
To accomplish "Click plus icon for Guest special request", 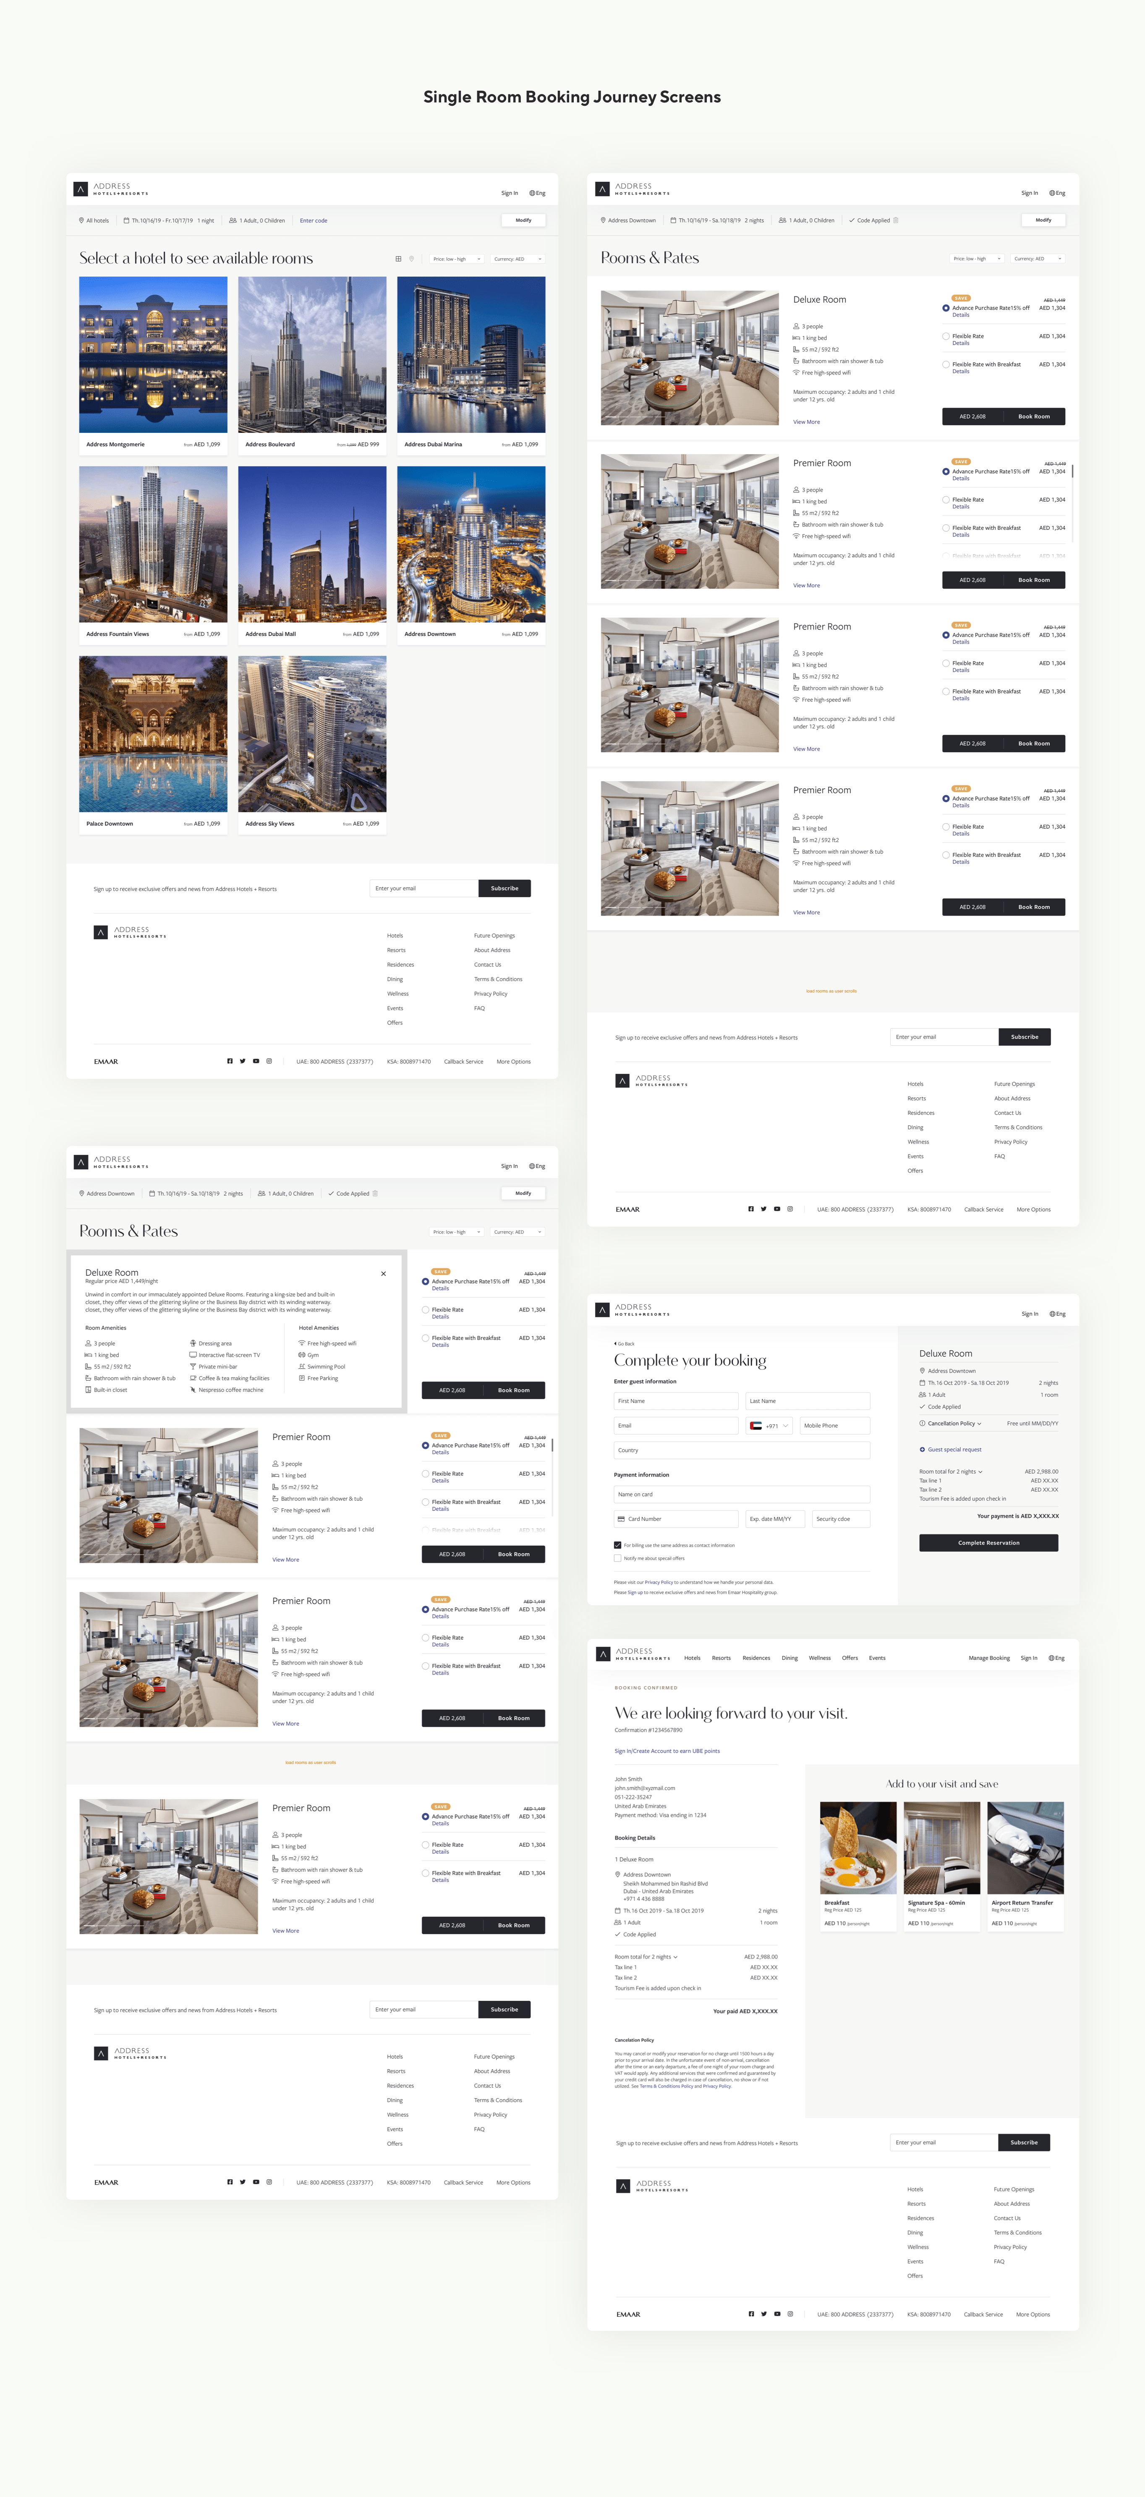I will coord(922,1449).
